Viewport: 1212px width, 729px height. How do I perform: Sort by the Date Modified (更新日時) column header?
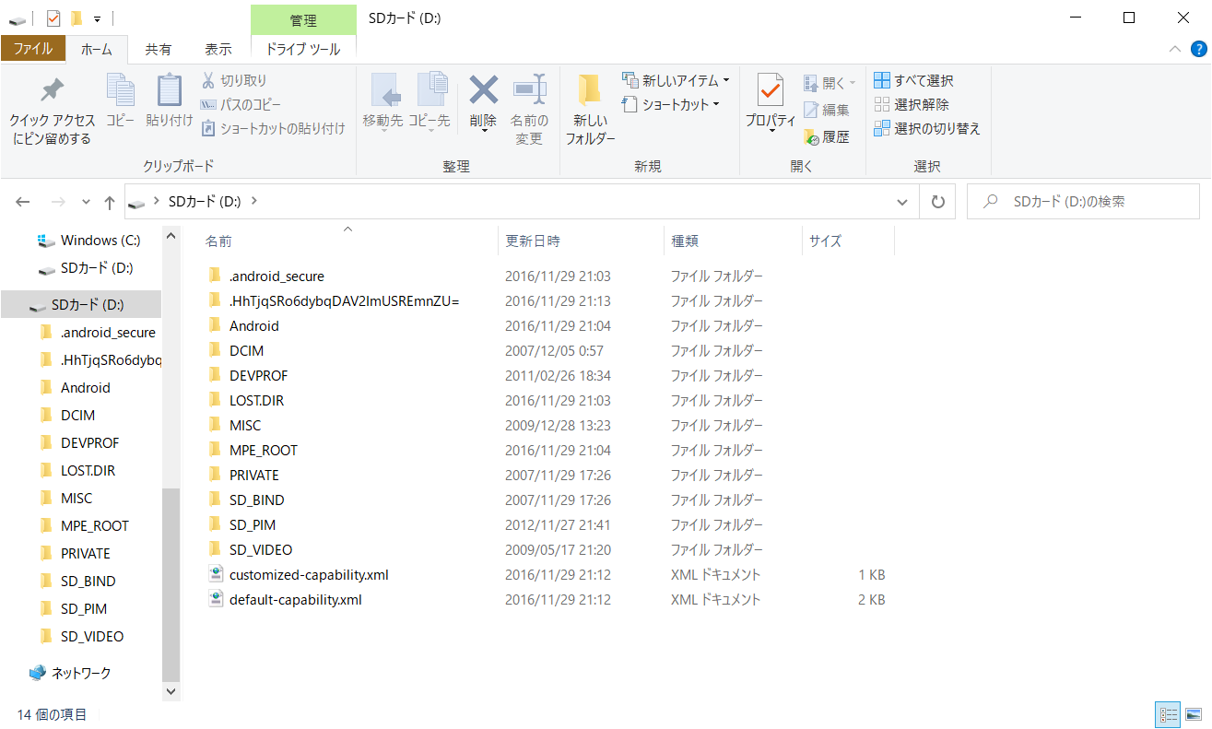pyautogui.click(x=533, y=241)
